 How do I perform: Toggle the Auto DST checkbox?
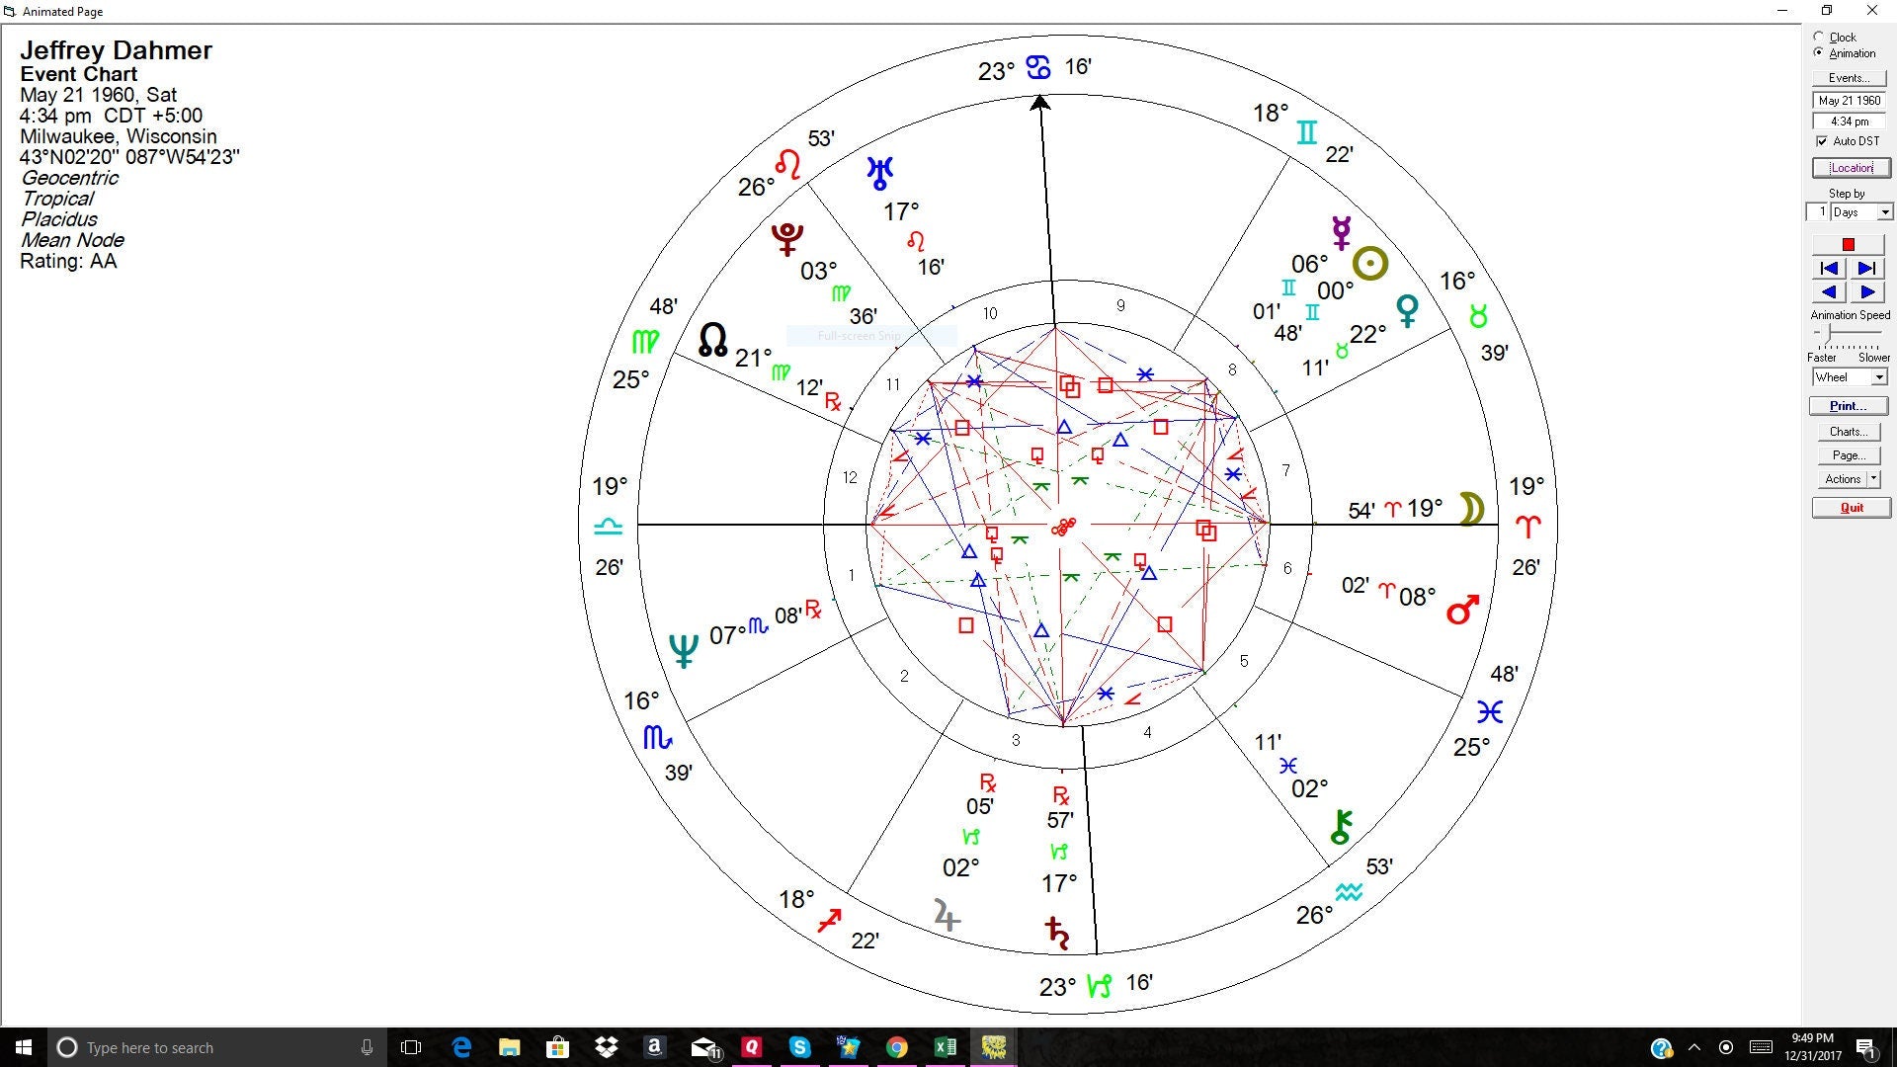point(1822,141)
